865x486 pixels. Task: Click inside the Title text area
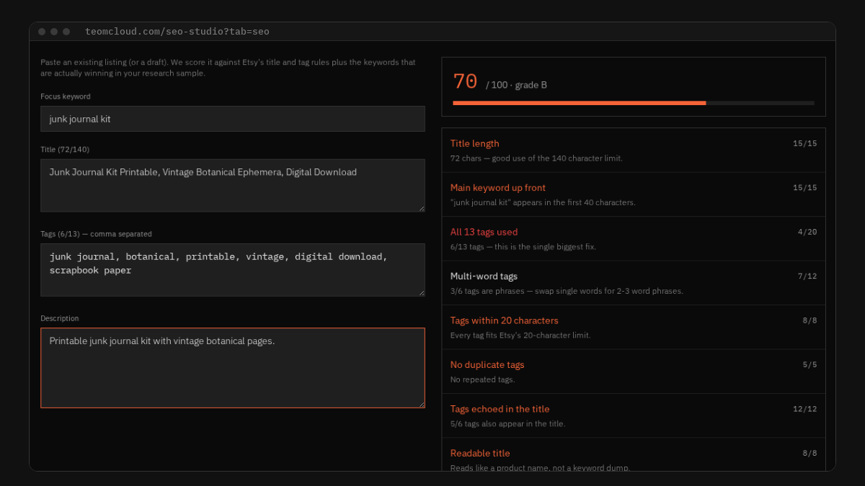pyautogui.click(x=233, y=186)
